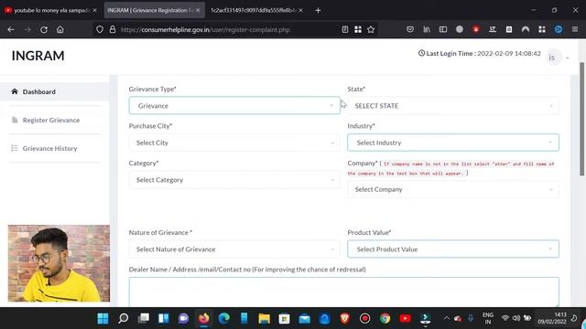Viewport: 586px width, 329px height.
Task: Launch Microsoft Edge from the taskbar
Action: pos(223,318)
